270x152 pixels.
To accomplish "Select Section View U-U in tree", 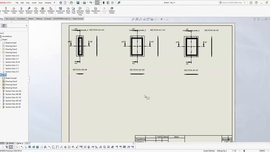I will 12,56.
